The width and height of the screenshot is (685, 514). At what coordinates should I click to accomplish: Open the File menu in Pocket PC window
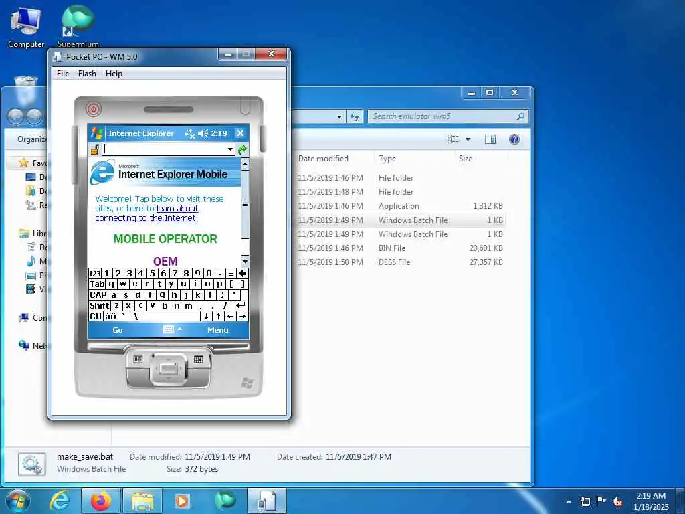tap(62, 74)
